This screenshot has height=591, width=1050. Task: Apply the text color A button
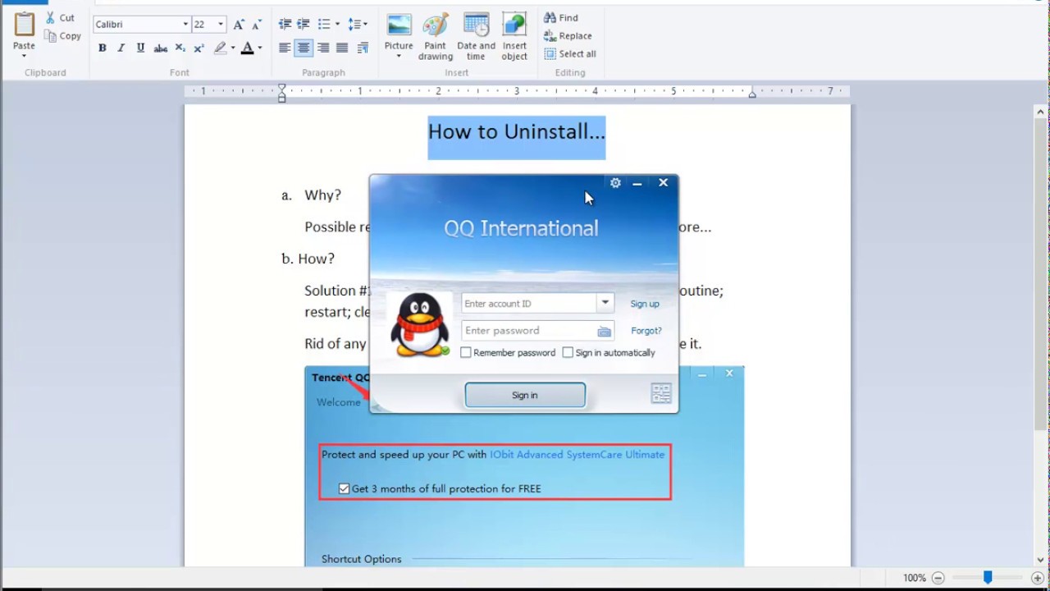[247, 48]
